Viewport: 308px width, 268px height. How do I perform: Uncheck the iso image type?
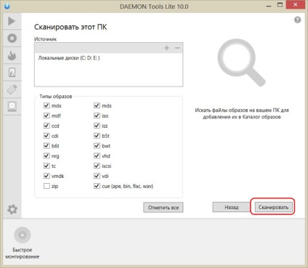click(x=97, y=115)
